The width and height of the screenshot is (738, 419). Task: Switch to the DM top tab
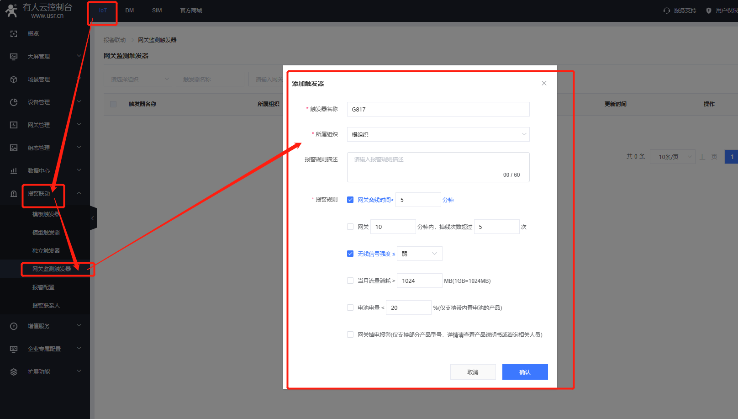click(x=130, y=11)
